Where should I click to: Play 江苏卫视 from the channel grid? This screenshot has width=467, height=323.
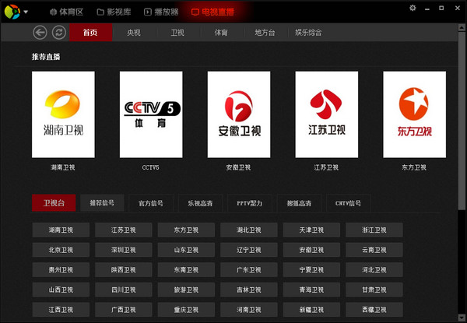coord(124,230)
